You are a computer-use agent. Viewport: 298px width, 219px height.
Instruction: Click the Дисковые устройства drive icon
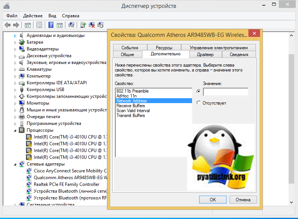22,56
